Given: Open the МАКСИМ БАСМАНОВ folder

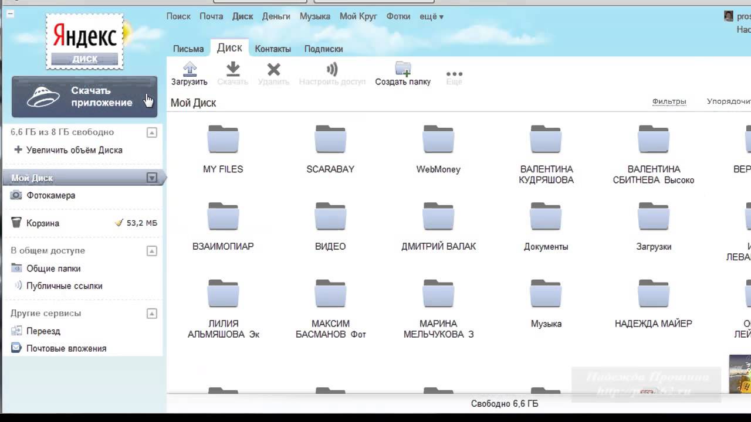Looking at the screenshot, I should click(330, 294).
